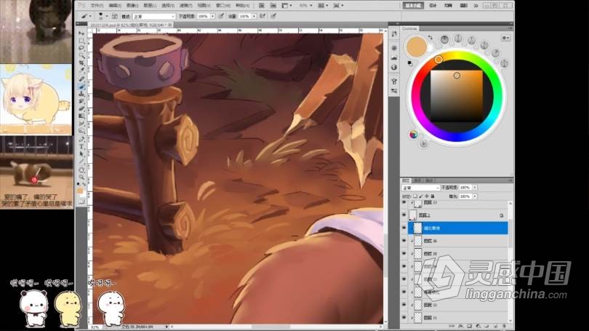
Task: Hide layer 图层 36
Action: click(x=404, y=241)
